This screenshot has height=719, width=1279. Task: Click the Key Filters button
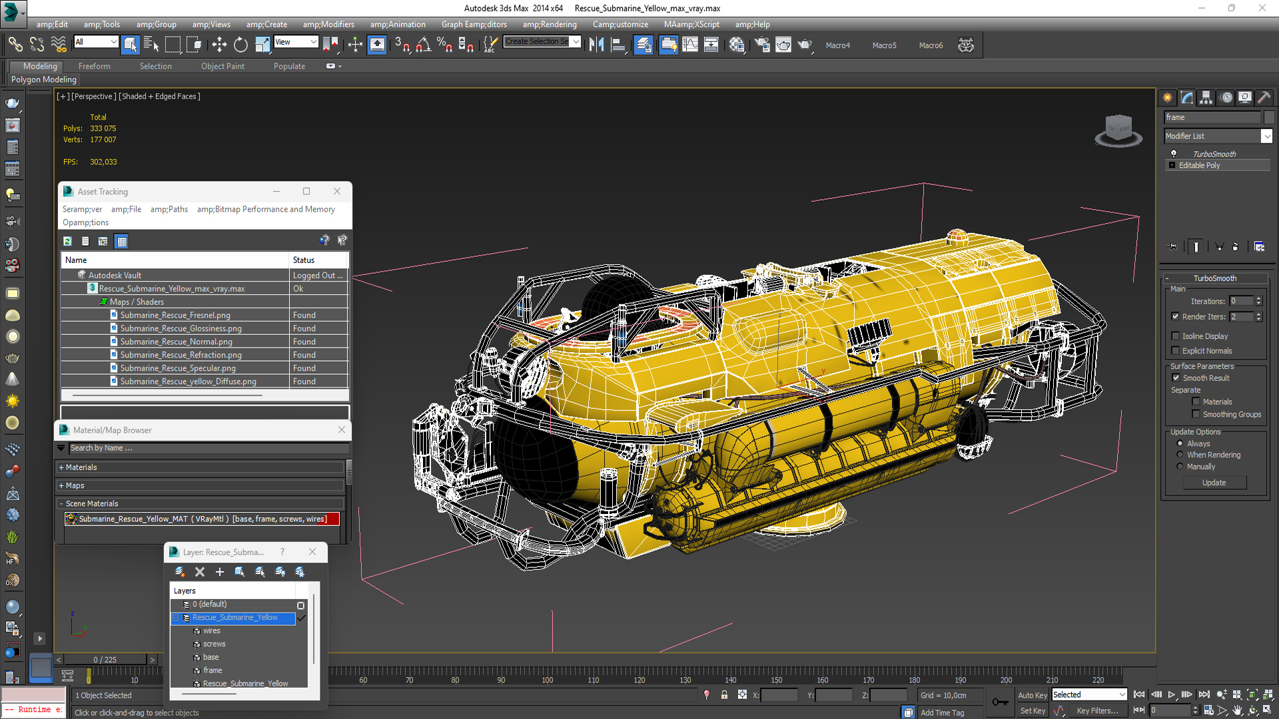point(1097,711)
